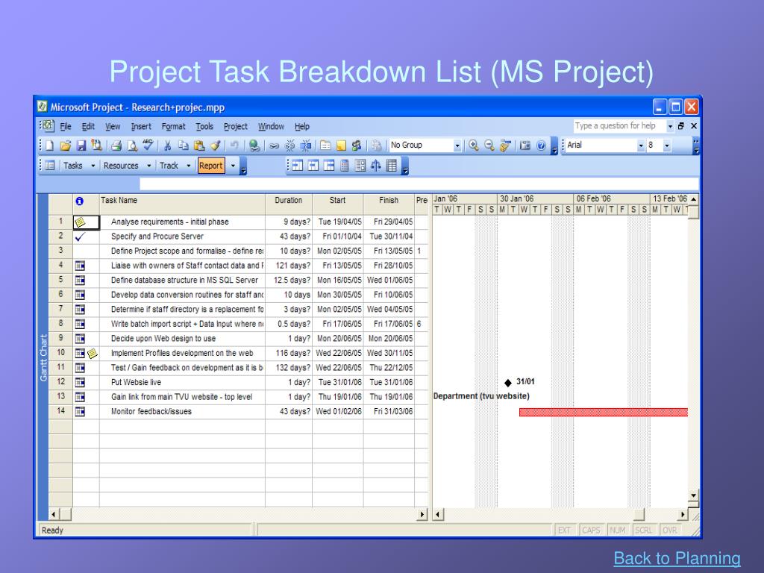The height and width of the screenshot is (573, 764).
Task: Click the Undo arrow
Action: pyautogui.click(x=234, y=145)
